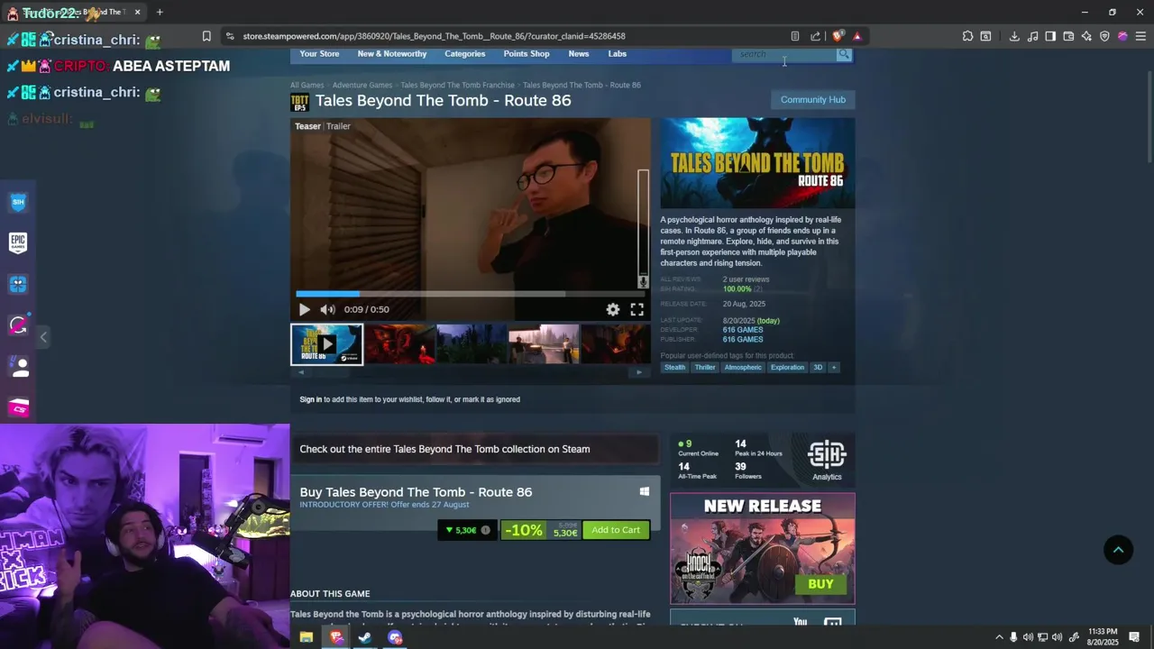
Task: Switch to the Trailer video tab
Action: coord(338,126)
